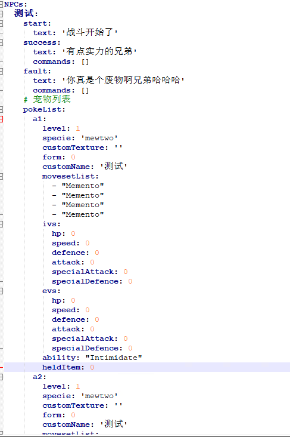This screenshot has width=290, height=437.
Task: Click customName '测试' value under a2
Action: (114, 424)
